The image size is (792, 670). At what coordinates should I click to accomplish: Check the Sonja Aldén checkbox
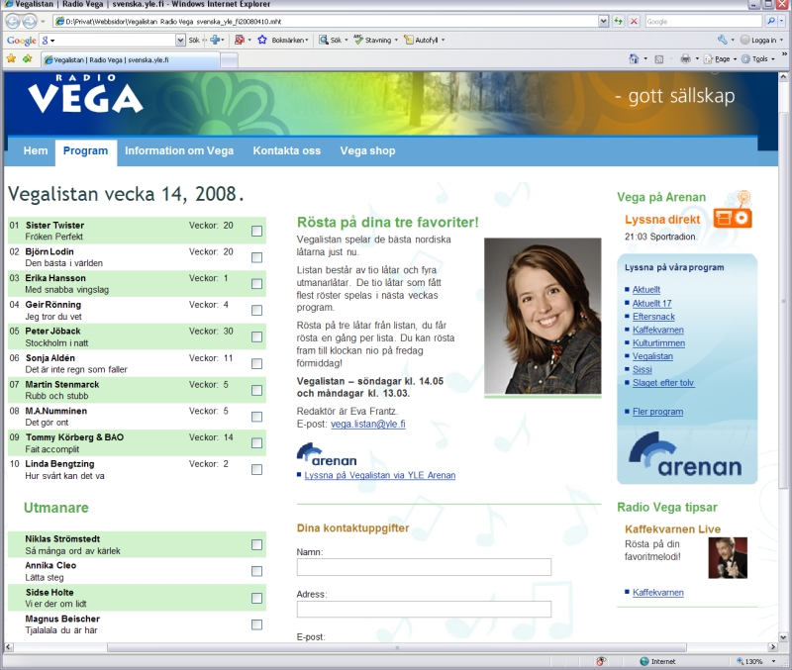[257, 363]
